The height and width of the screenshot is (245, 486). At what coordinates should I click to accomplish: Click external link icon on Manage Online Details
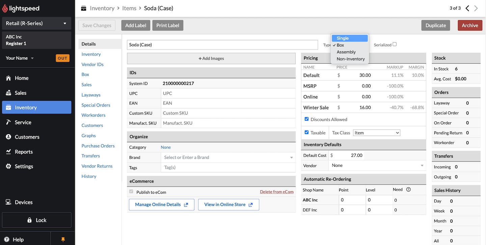pyautogui.click(x=186, y=205)
